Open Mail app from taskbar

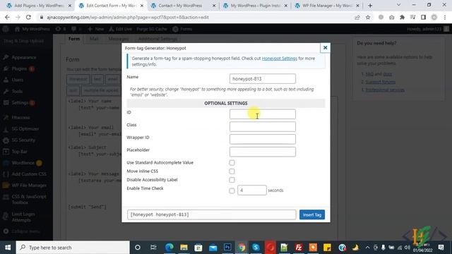(x=213, y=248)
